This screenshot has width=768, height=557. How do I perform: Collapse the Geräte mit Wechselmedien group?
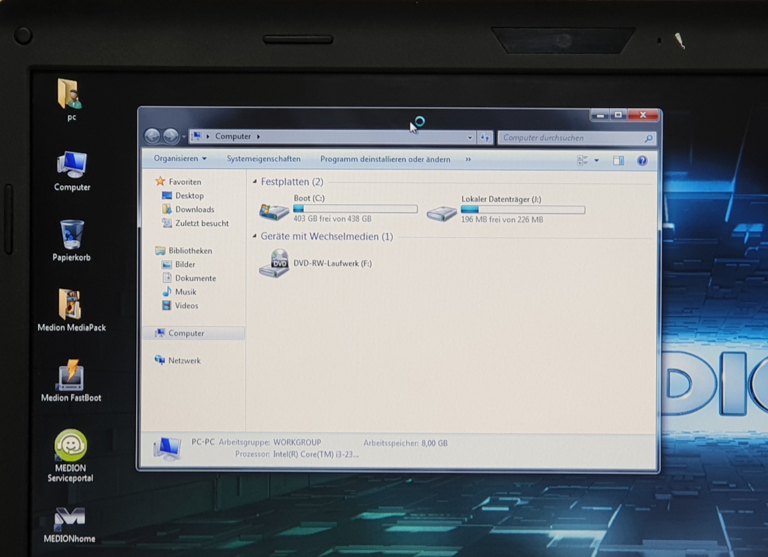255,236
